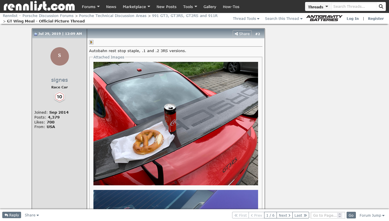389x221 pixels.
Task: Go to the Next page
Action: (x=285, y=215)
